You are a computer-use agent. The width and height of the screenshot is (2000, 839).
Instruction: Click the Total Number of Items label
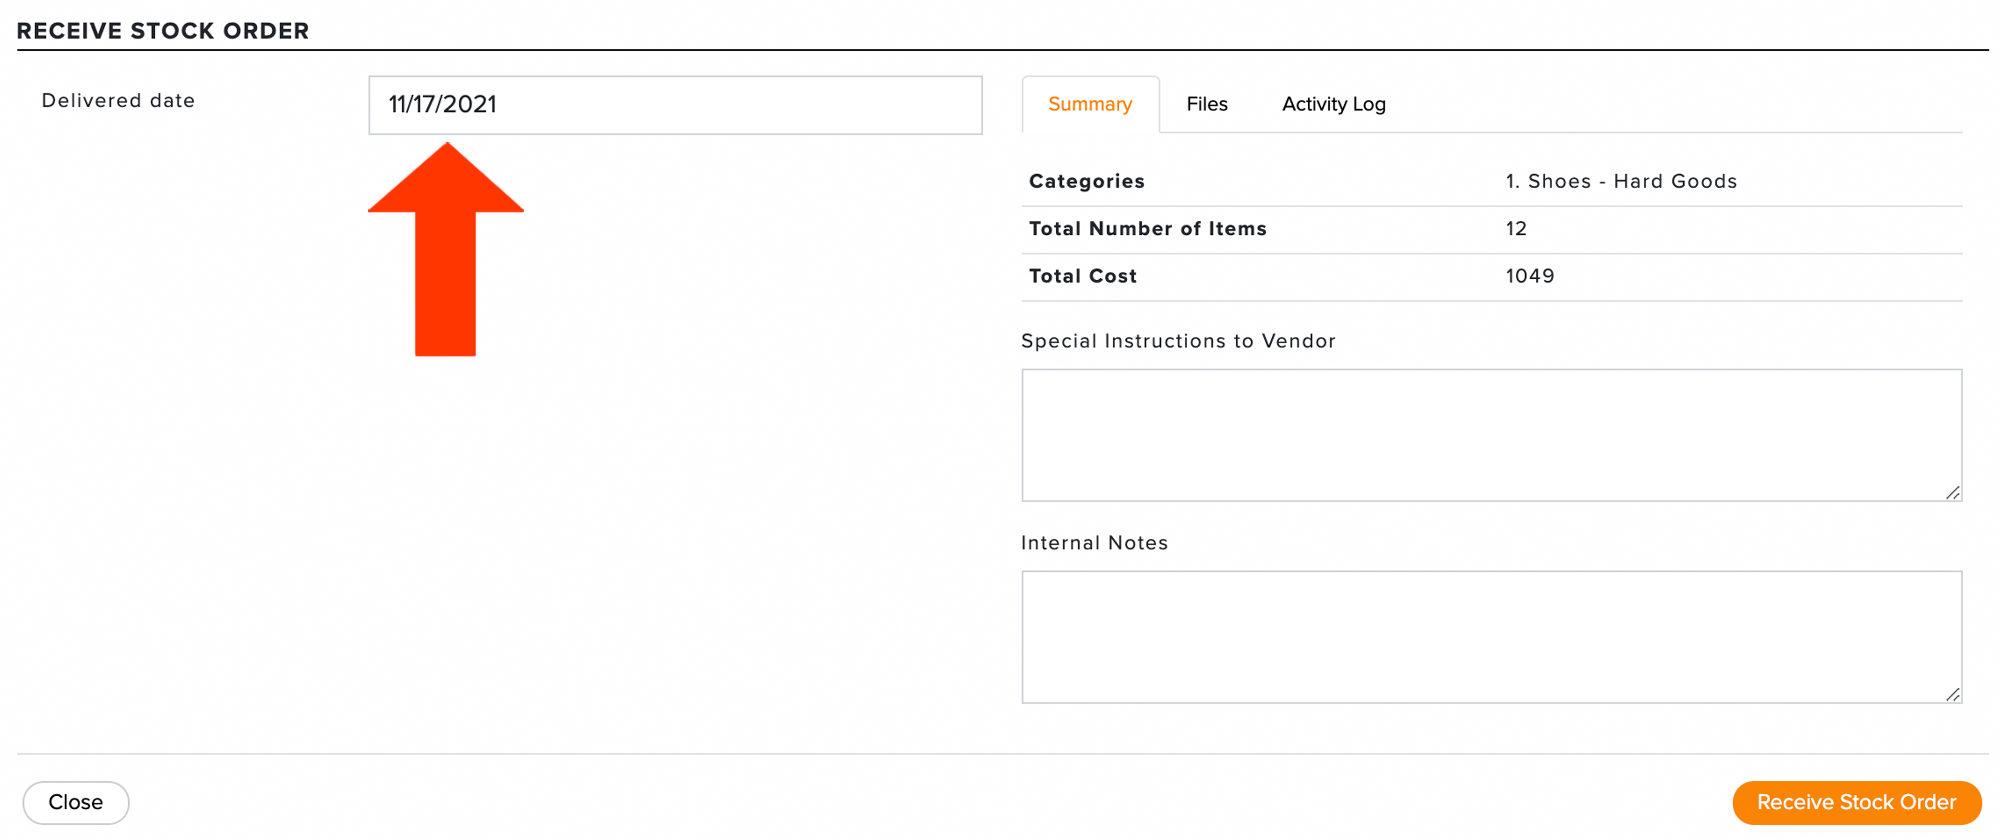pos(1148,228)
